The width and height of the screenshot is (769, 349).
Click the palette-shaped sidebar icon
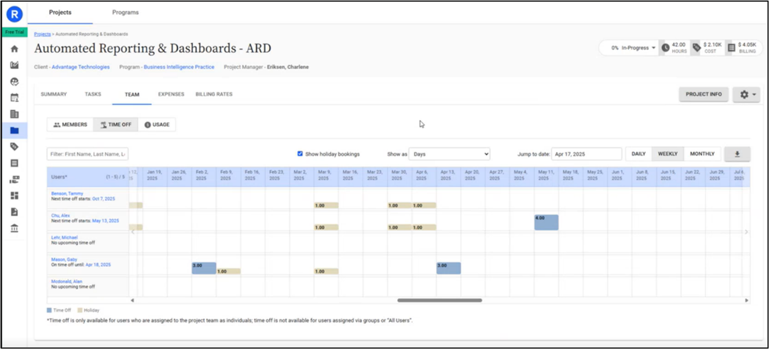tap(14, 81)
